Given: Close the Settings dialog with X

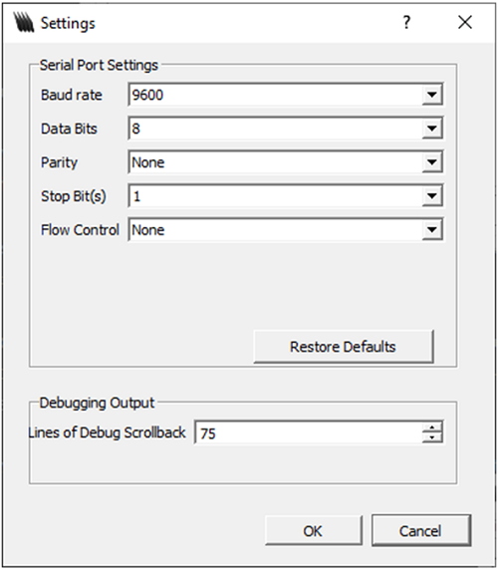Looking at the screenshot, I should [465, 23].
